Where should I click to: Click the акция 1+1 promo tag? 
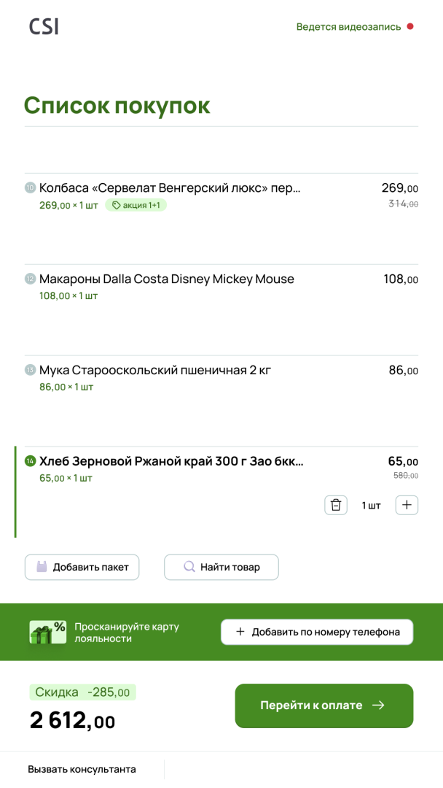(136, 205)
